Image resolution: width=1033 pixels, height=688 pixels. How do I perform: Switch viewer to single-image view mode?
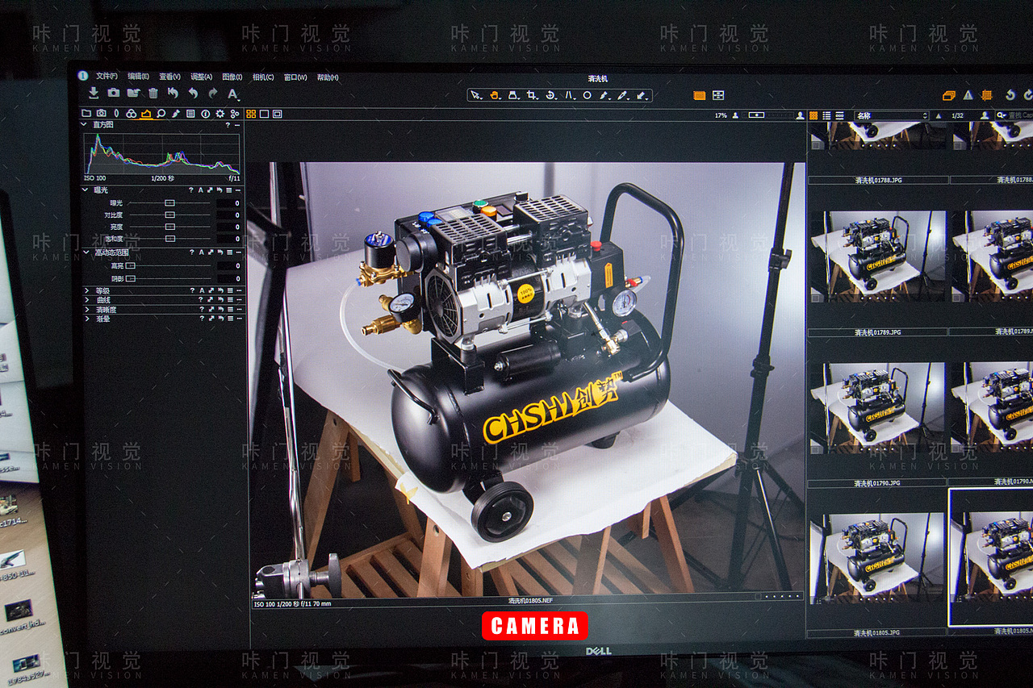pyautogui.click(x=264, y=115)
